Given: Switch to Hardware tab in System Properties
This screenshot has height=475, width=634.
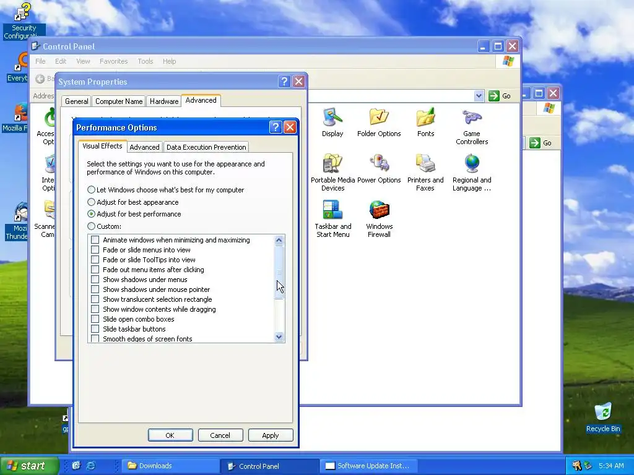Looking at the screenshot, I should click(163, 101).
